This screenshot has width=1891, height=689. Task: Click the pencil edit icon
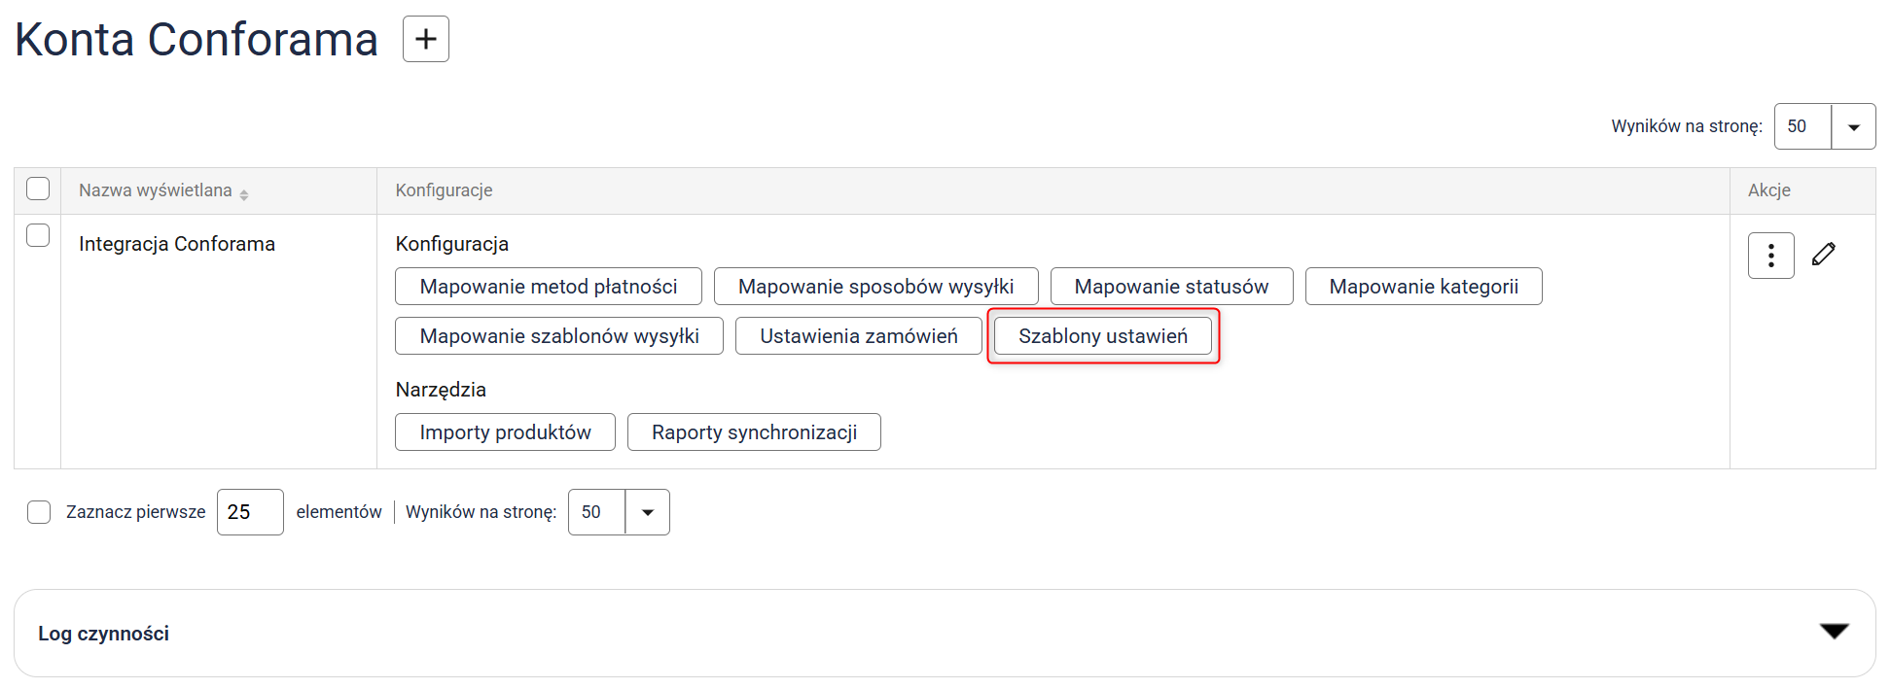1824,255
